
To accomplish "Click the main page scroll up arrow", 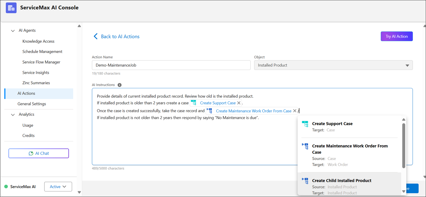I will 424,26.
